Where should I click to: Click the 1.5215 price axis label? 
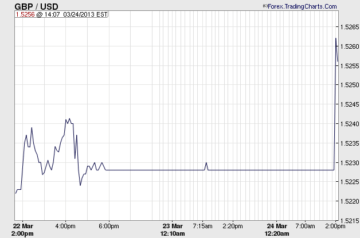point(350,221)
